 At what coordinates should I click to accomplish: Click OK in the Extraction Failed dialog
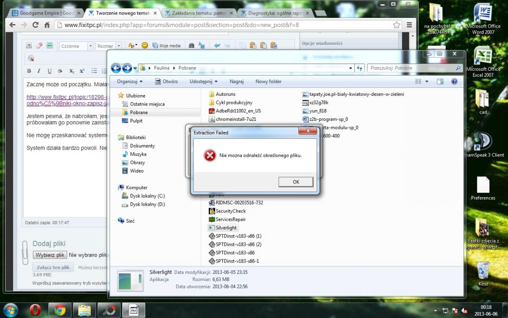(x=296, y=182)
